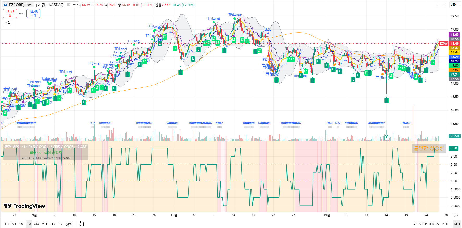462x228 pixels.
Task: Click the purple 18.65 price label
Action: pos(454,35)
